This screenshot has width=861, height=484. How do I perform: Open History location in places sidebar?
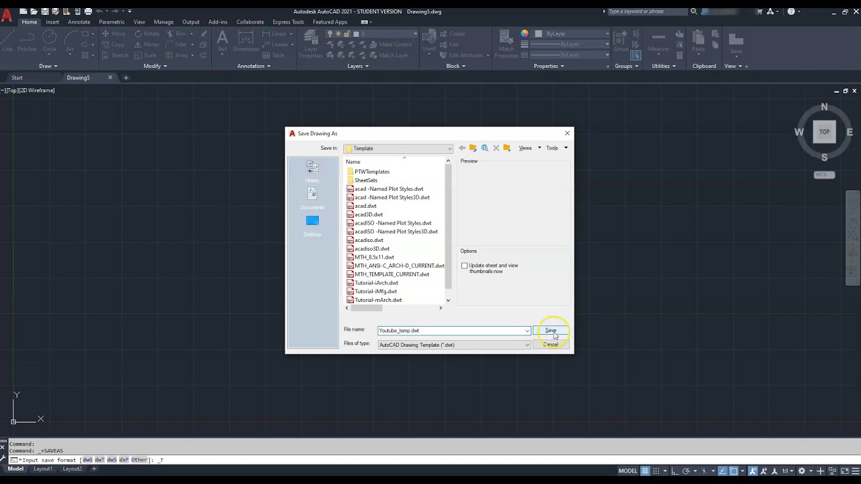(312, 171)
